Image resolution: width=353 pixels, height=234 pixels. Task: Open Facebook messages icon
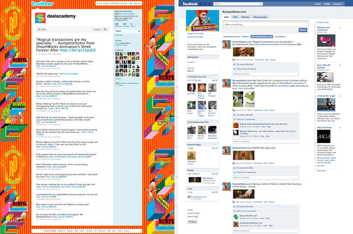(x=205, y=4)
